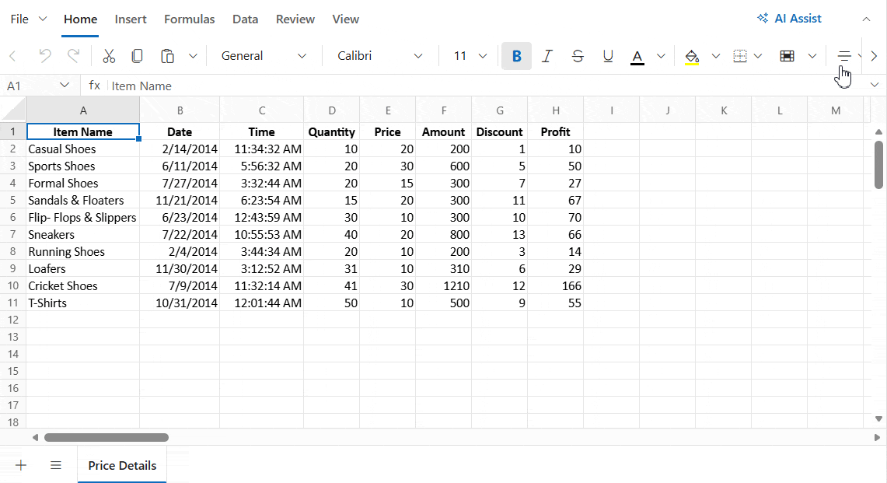Switch to the Data tab

[246, 19]
